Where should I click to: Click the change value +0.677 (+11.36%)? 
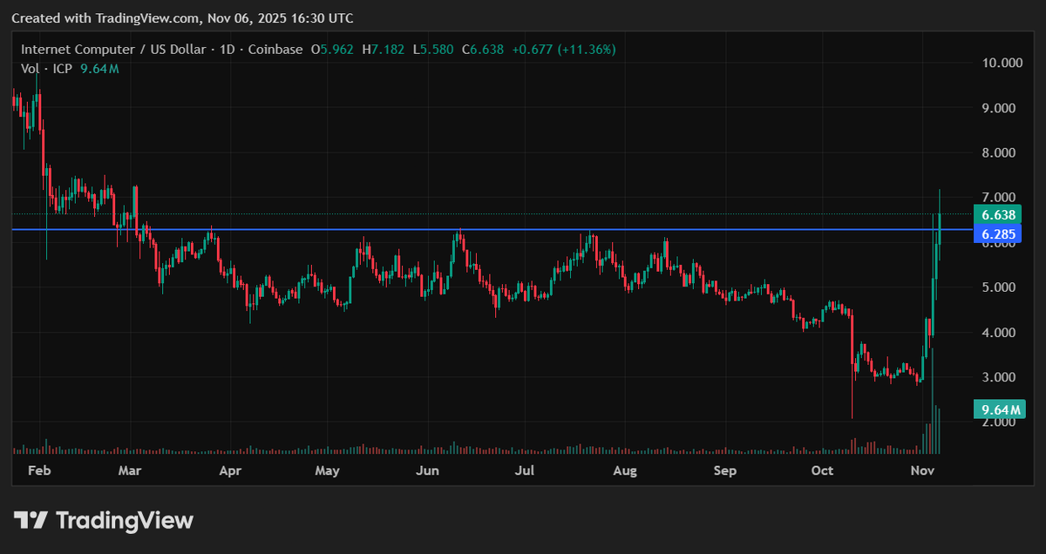[564, 50]
